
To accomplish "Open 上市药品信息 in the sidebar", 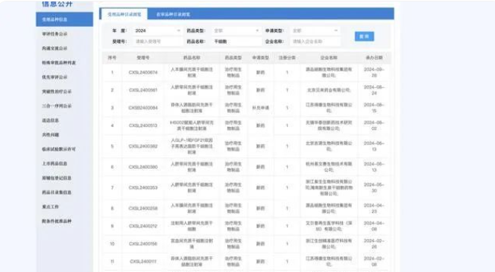I will click(x=54, y=163).
